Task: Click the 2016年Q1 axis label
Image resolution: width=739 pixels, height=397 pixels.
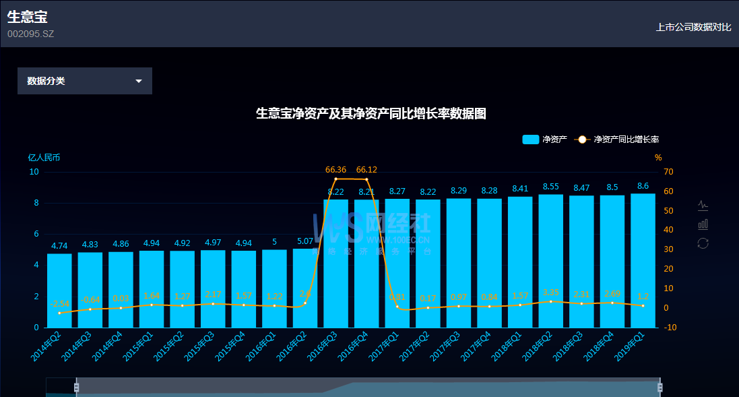Action: pos(261,346)
